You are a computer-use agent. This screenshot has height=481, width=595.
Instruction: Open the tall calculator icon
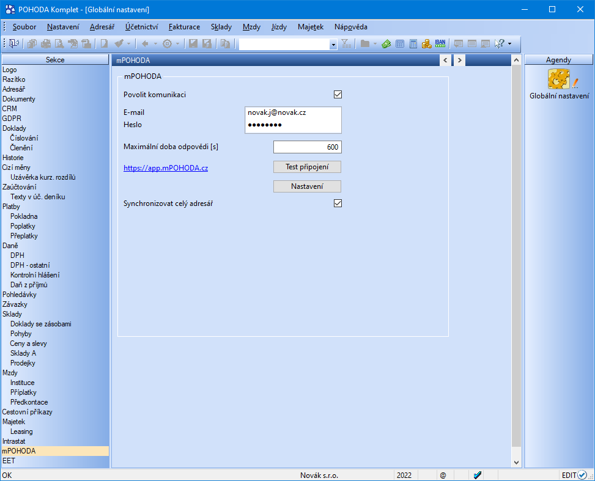(413, 43)
